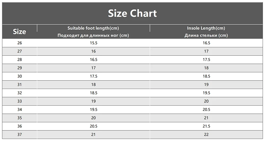The width and height of the screenshot is (265, 141).
Task: Click insole length 20.5 for size 34
Action: [206, 110]
